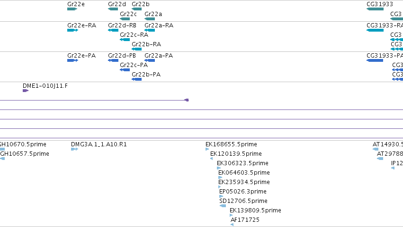Screen dimensions: 403x227
Task: Select the CG31933-PA protein glyph
Action: tap(375, 60)
